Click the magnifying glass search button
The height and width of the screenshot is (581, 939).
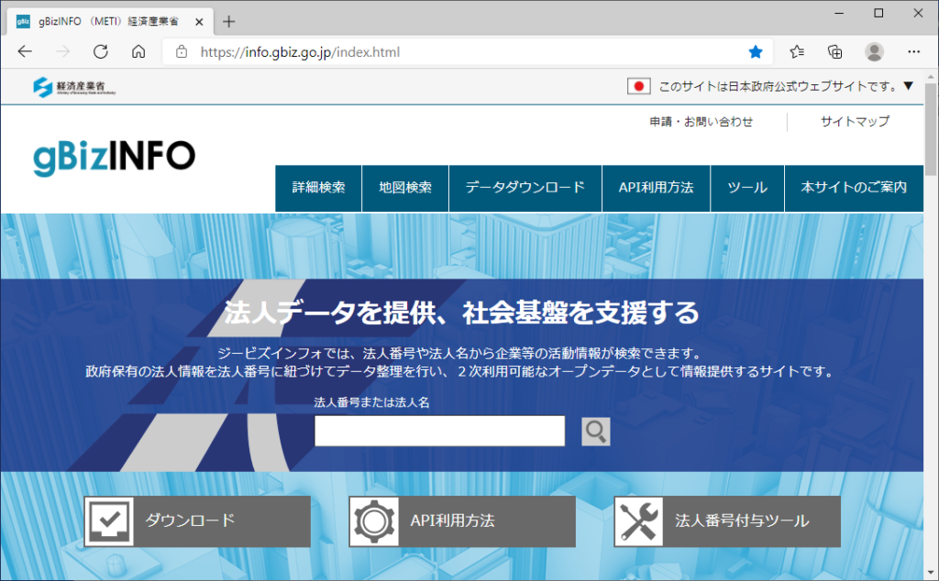pos(595,432)
